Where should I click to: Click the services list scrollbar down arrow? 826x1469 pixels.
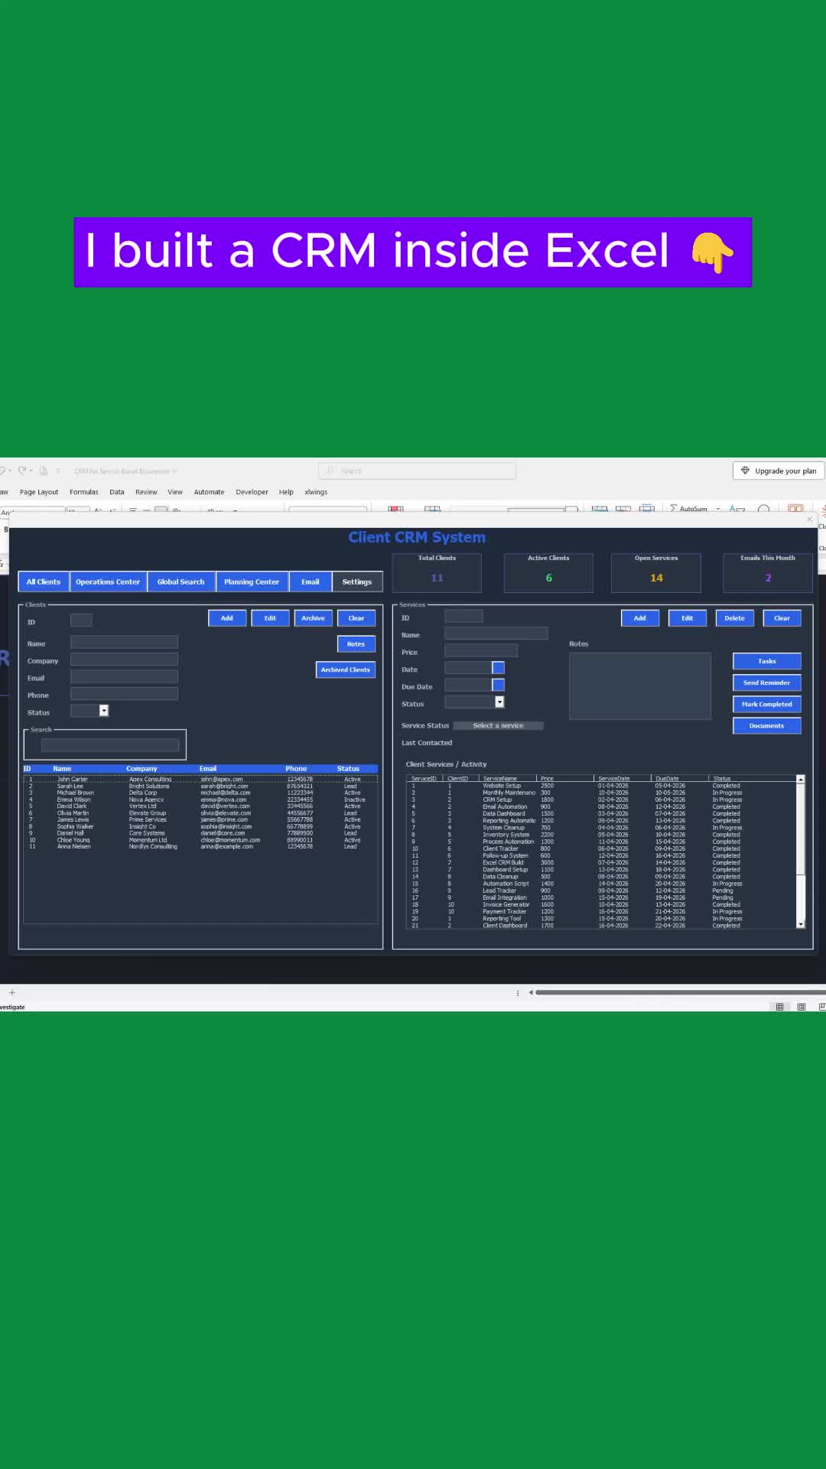pos(801,924)
